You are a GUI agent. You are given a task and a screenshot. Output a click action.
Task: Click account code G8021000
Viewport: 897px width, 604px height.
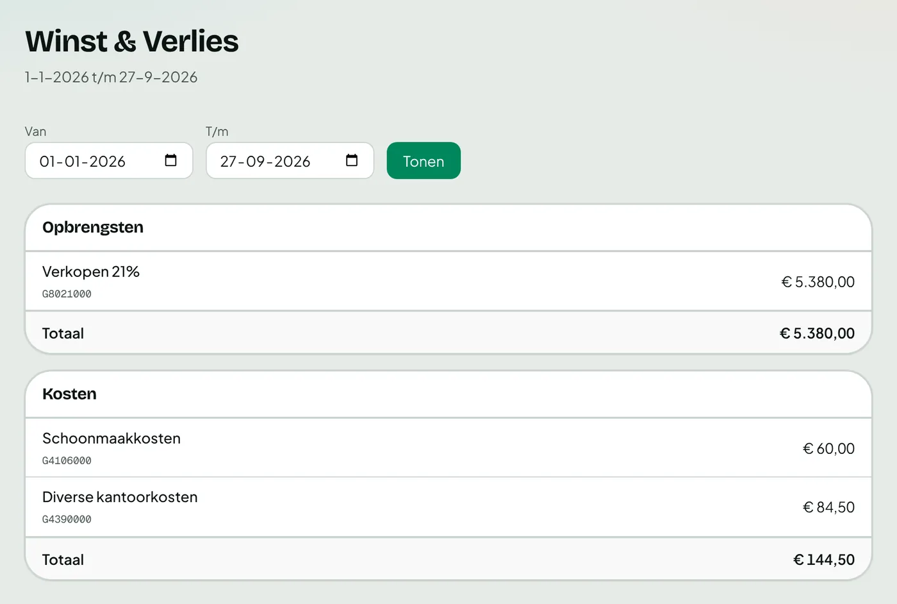pos(67,294)
